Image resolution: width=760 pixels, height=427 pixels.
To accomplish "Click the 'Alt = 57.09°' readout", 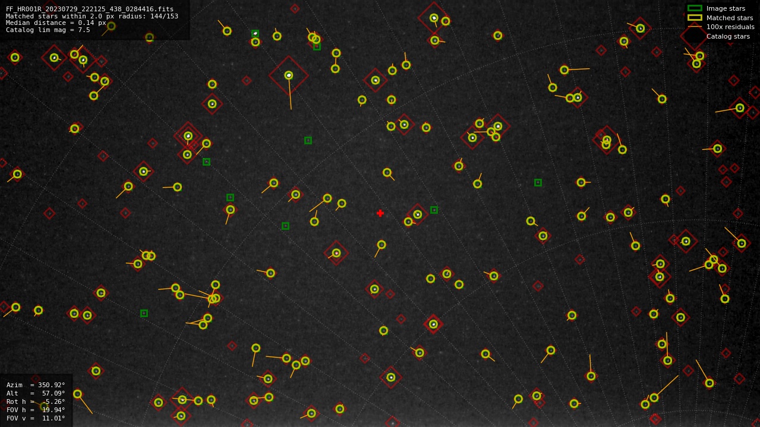I will [36, 393].
